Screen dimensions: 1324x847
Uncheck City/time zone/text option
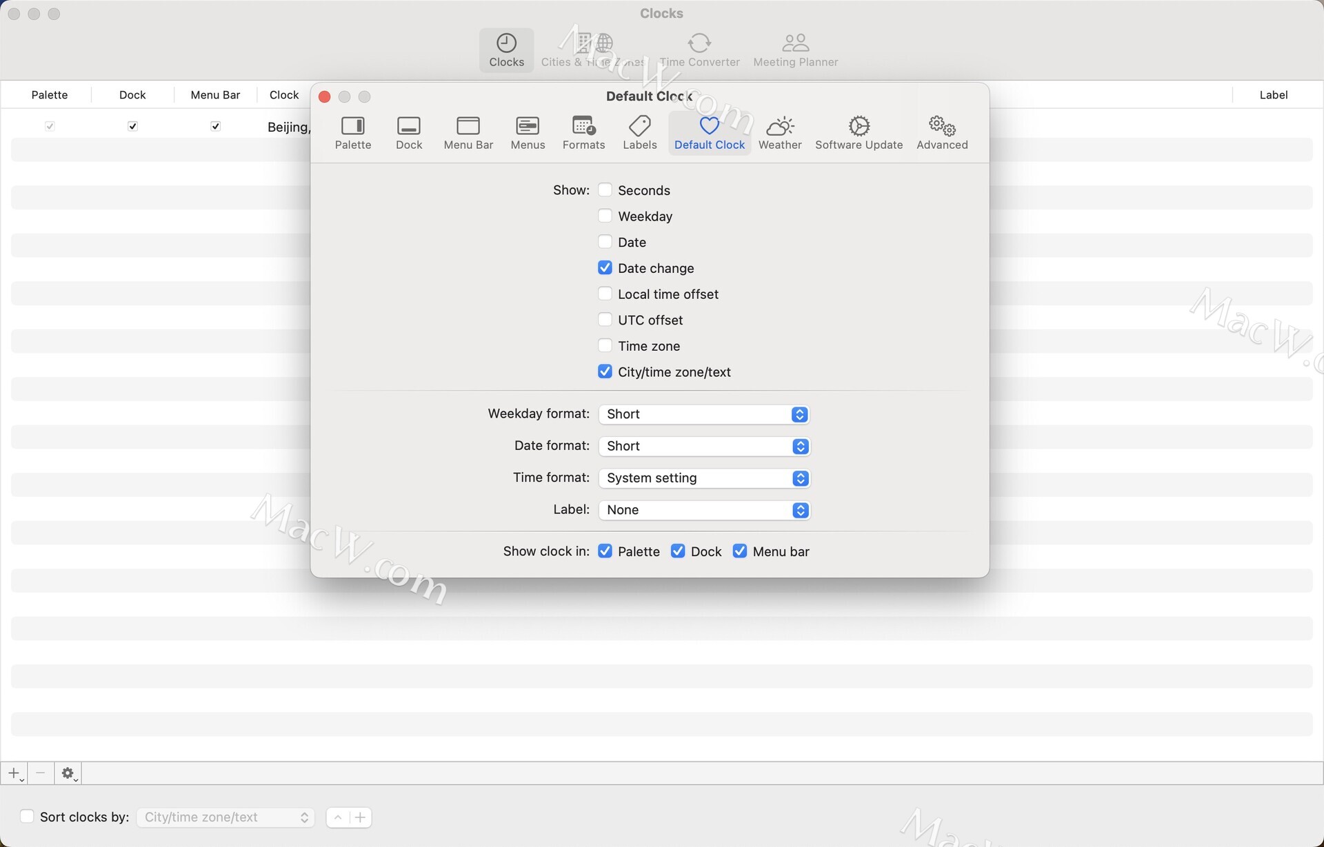[605, 371]
